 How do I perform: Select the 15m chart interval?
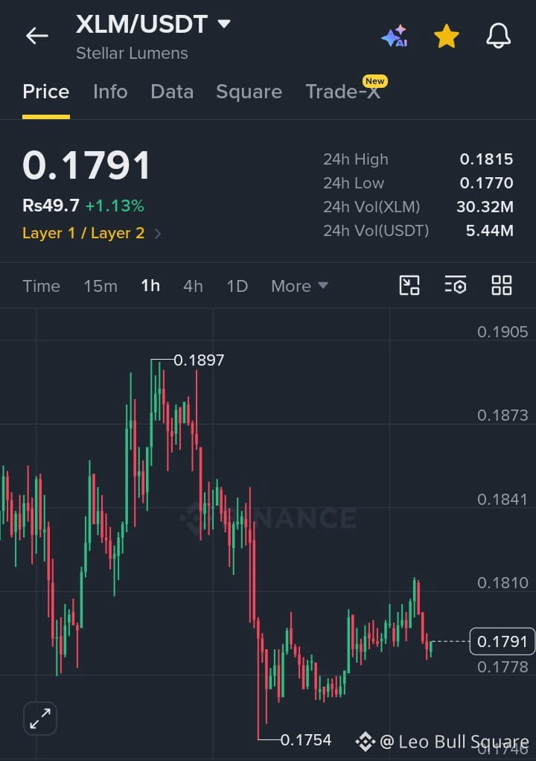[x=100, y=287]
